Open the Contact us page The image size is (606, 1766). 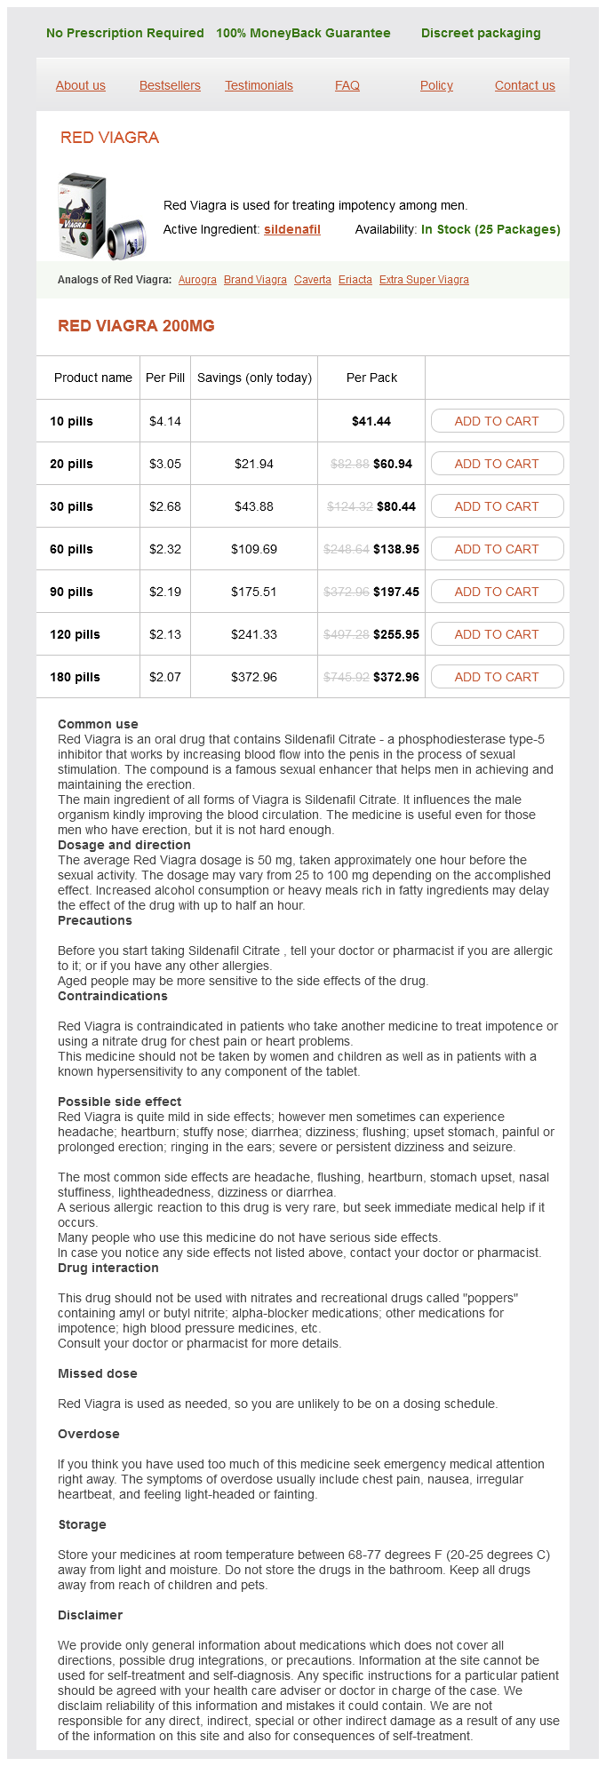[x=525, y=85]
